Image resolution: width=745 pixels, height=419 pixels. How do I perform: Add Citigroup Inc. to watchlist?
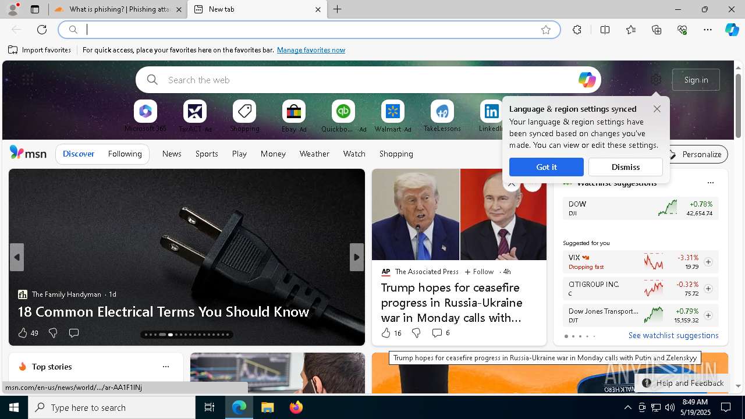708,289
